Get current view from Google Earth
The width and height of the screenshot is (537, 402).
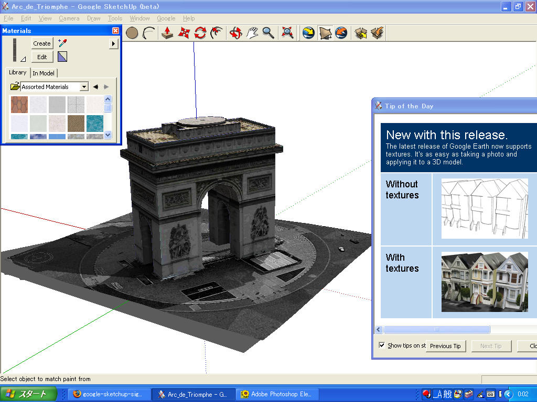point(308,33)
